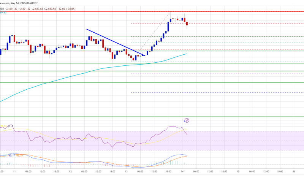Click the open price O2,671.30

point(11,9)
